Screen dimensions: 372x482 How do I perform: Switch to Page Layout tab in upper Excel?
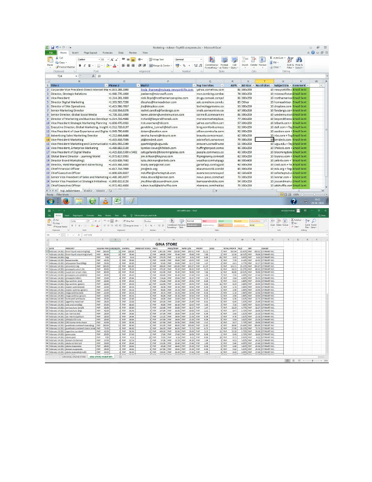click(90, 53)
